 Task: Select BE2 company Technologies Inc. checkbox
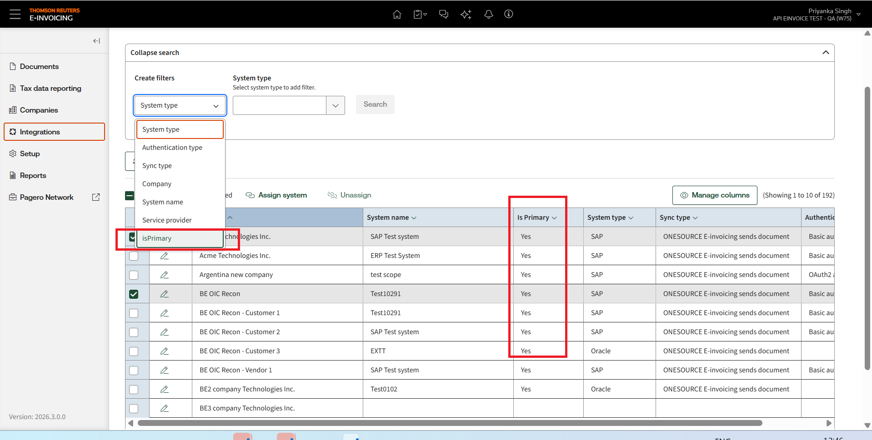pyautogui.click(x=134, y=390)
